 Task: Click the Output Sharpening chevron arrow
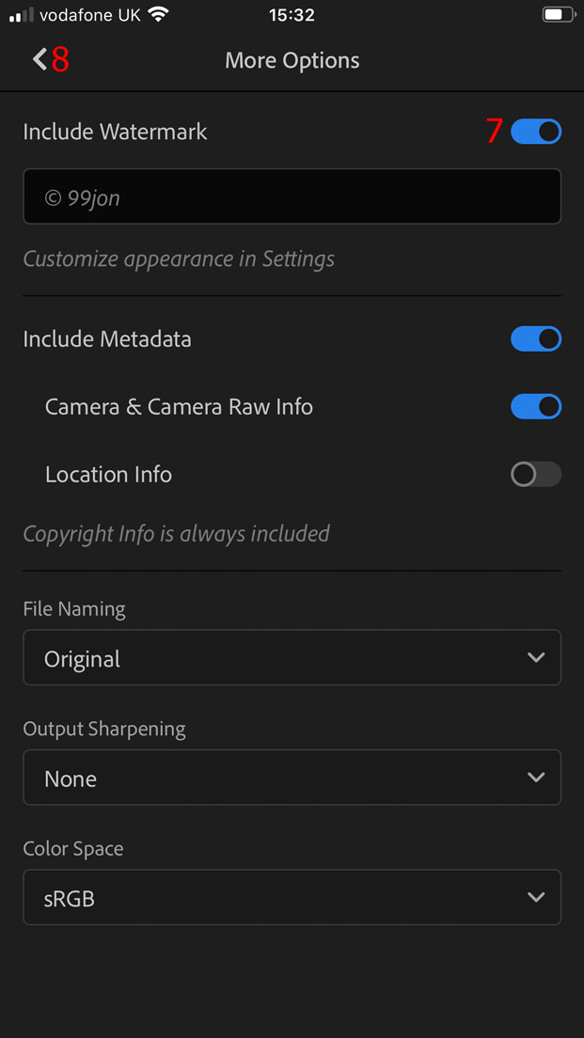coord(536,778)
